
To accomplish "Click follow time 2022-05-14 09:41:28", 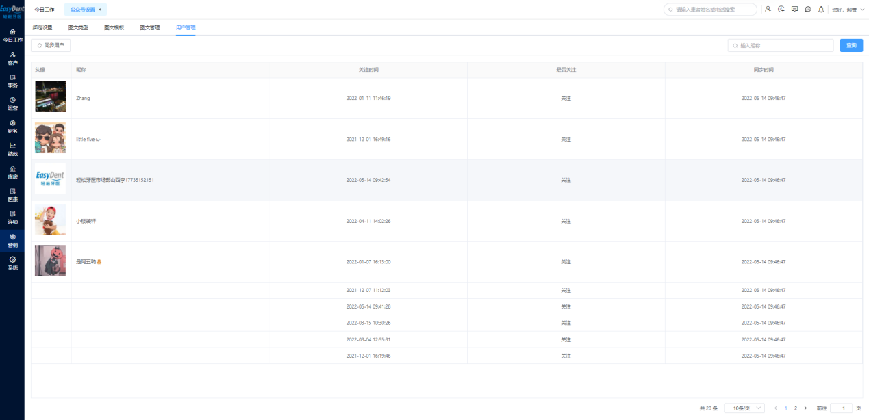I will [x=368, y=306].
